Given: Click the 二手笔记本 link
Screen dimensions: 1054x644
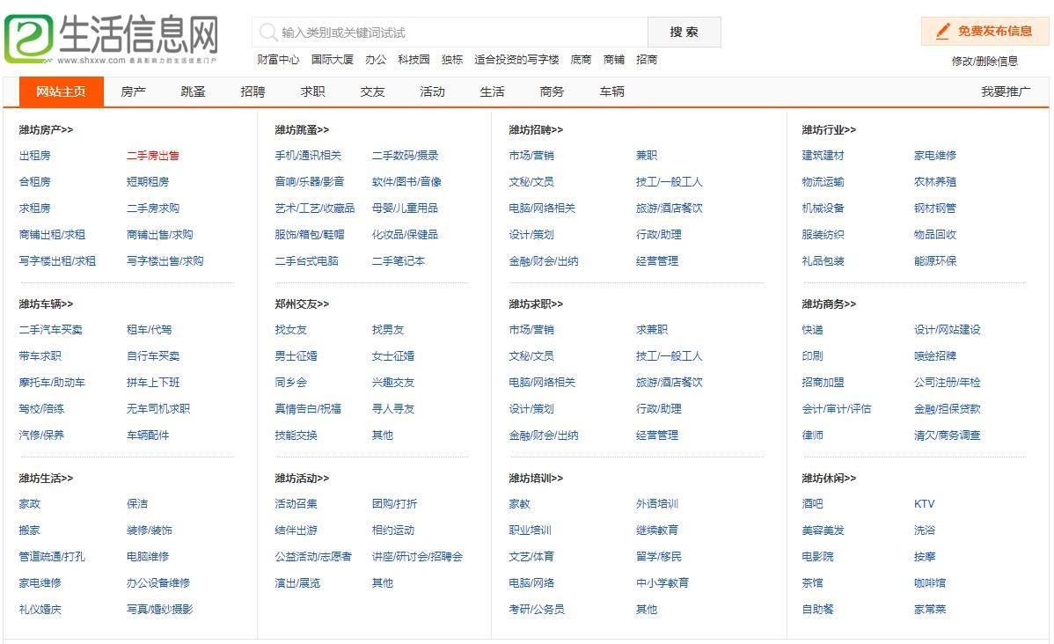Looking at the screenshot, I should [398, 260].
